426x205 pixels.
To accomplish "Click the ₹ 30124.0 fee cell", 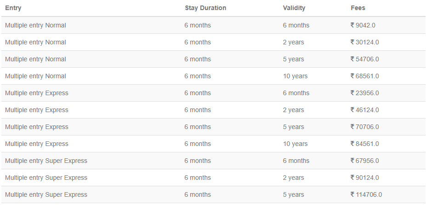I will (364, 43).
